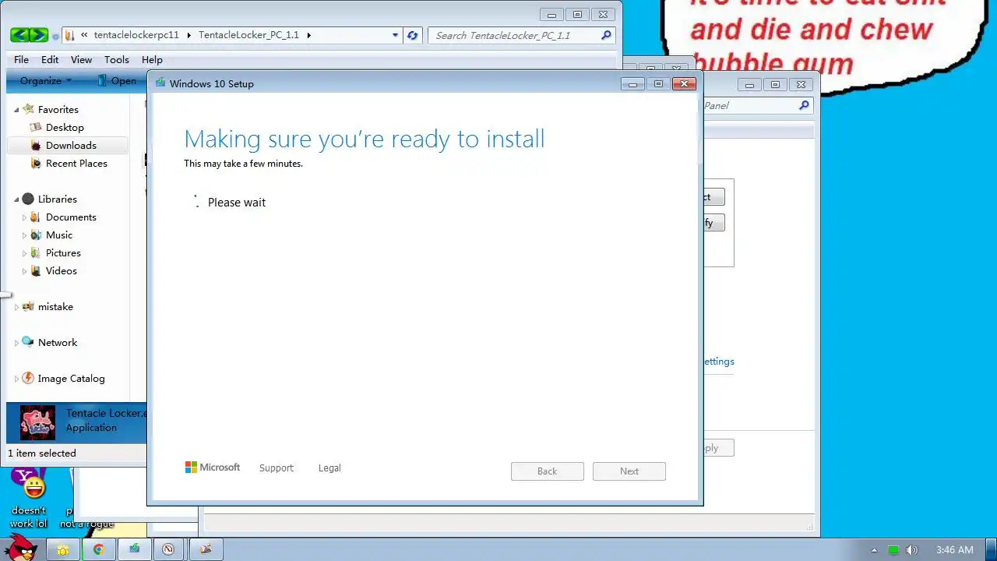
Task: Expand the Image Catalog node
Action: tap(16, 379)
